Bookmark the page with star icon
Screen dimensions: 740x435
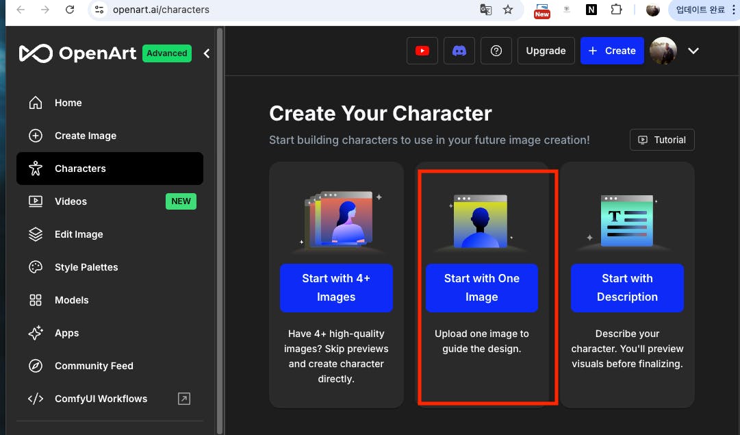(508, 10)
